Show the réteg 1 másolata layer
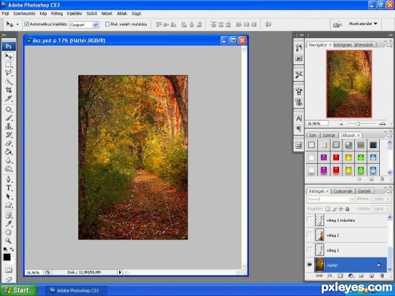The height and width of the screenshot is (296, 395). [x=309, y=220]
